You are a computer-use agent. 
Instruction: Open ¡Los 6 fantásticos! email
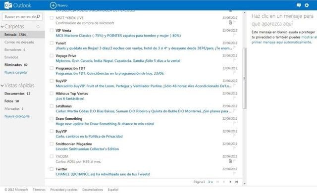click(70, 98)
